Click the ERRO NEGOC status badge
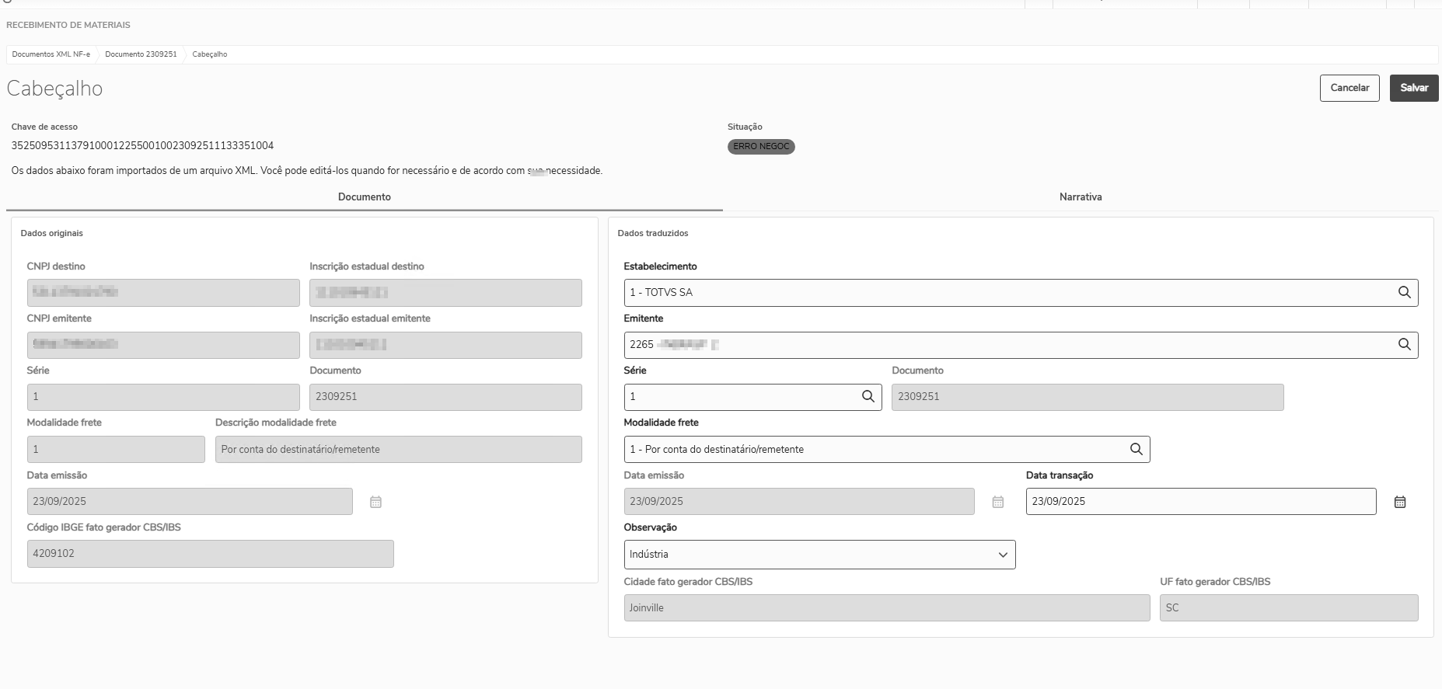 tap(760, 147)
